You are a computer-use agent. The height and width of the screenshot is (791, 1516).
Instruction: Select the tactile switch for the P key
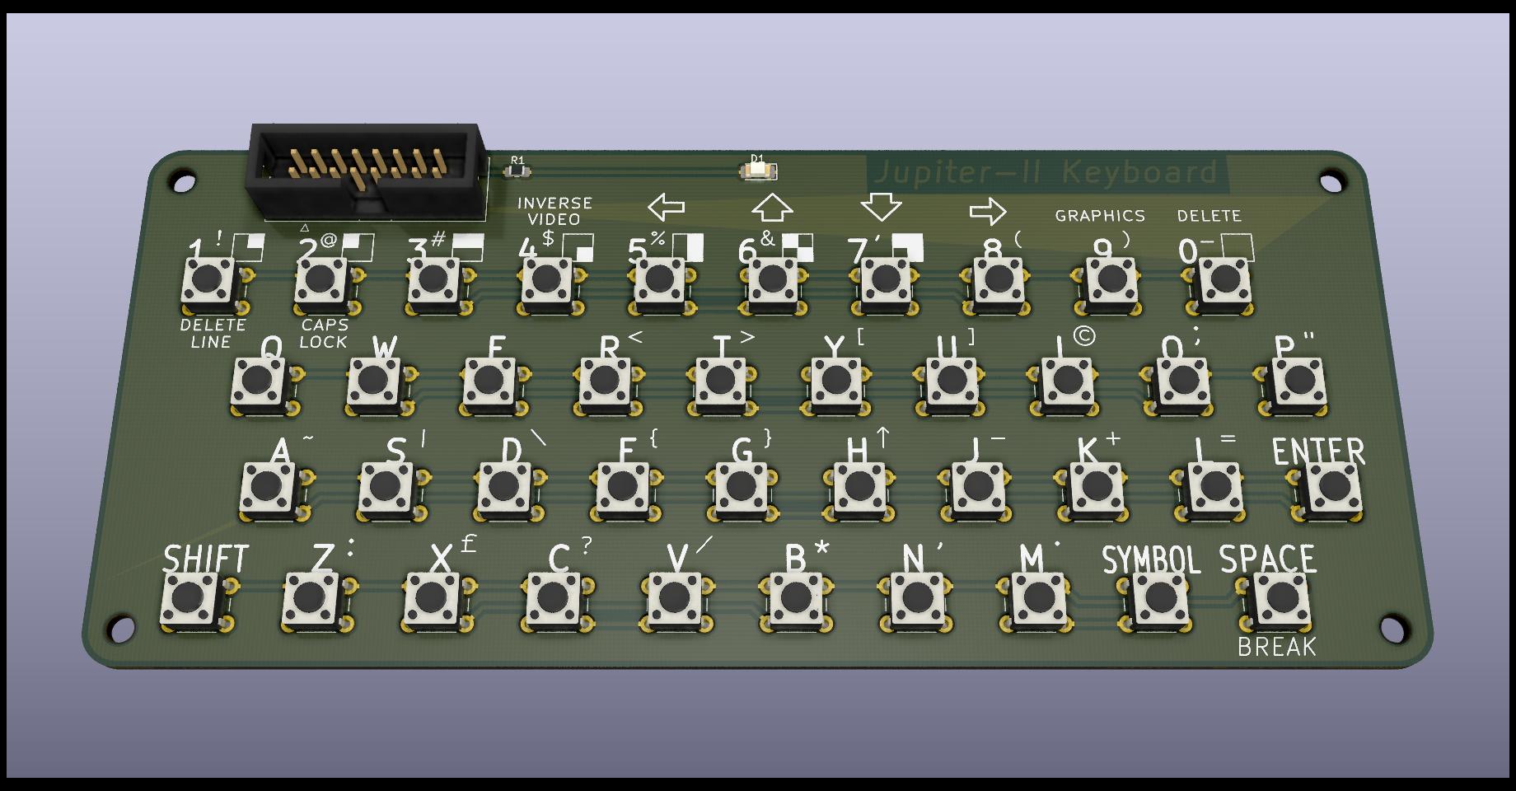(x=1298, y=385)
